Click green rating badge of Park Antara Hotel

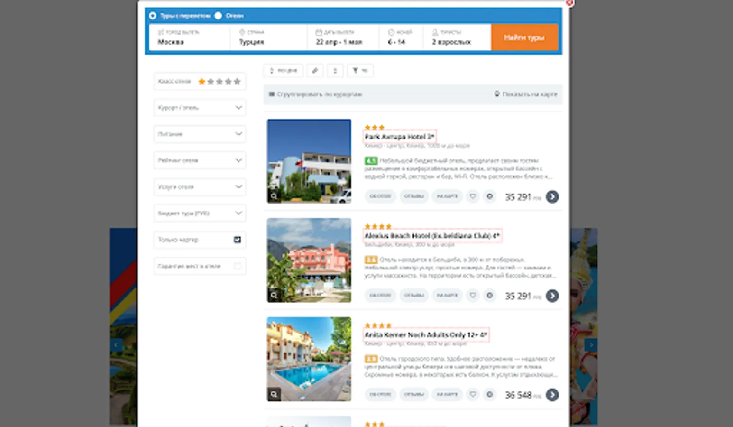(x=371, y=161)
